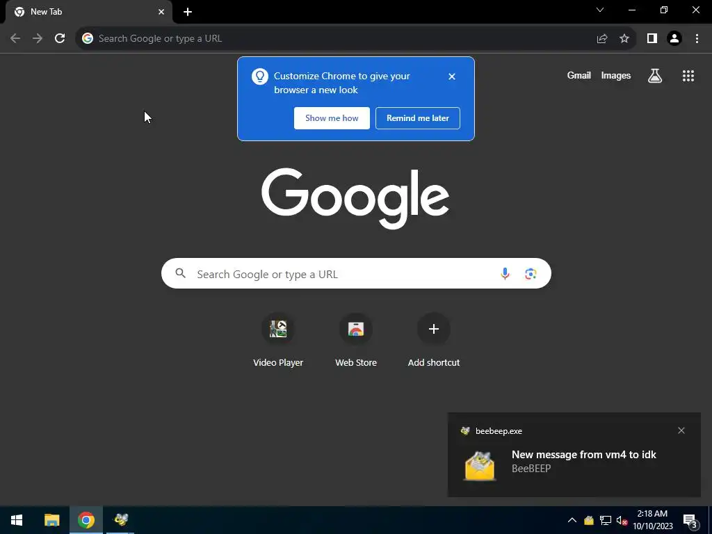712x534 pixels.
Task: Open the Gmail link
Action: [x=579, y=76]
